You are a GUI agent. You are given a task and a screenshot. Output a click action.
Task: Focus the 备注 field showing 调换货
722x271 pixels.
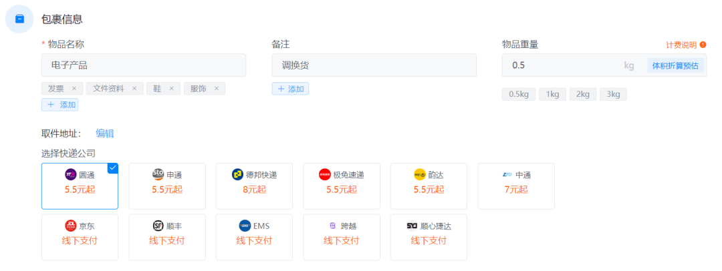click(x=374, y=65)
